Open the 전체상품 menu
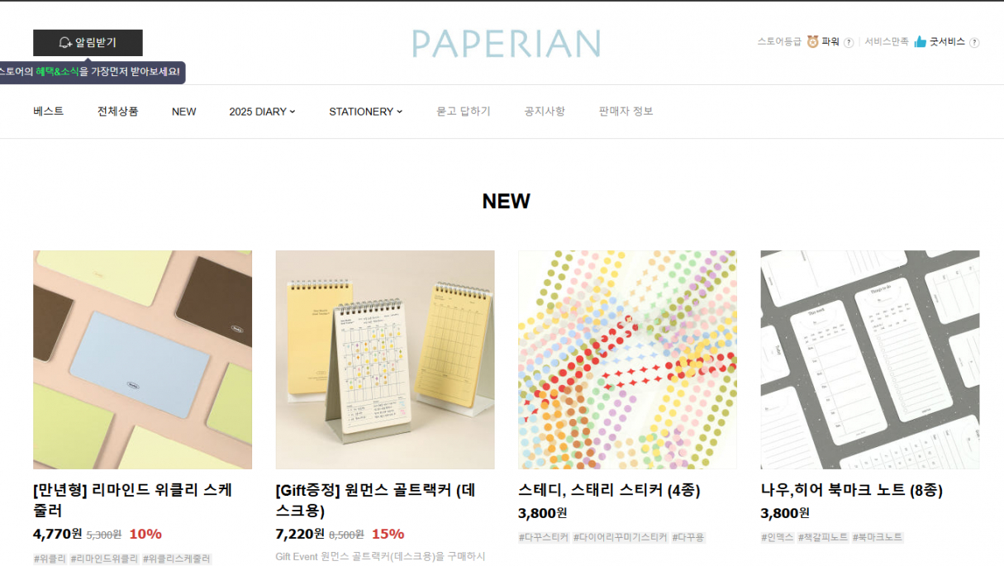This screenshot has width=1004, height=566. pos(118,112)
